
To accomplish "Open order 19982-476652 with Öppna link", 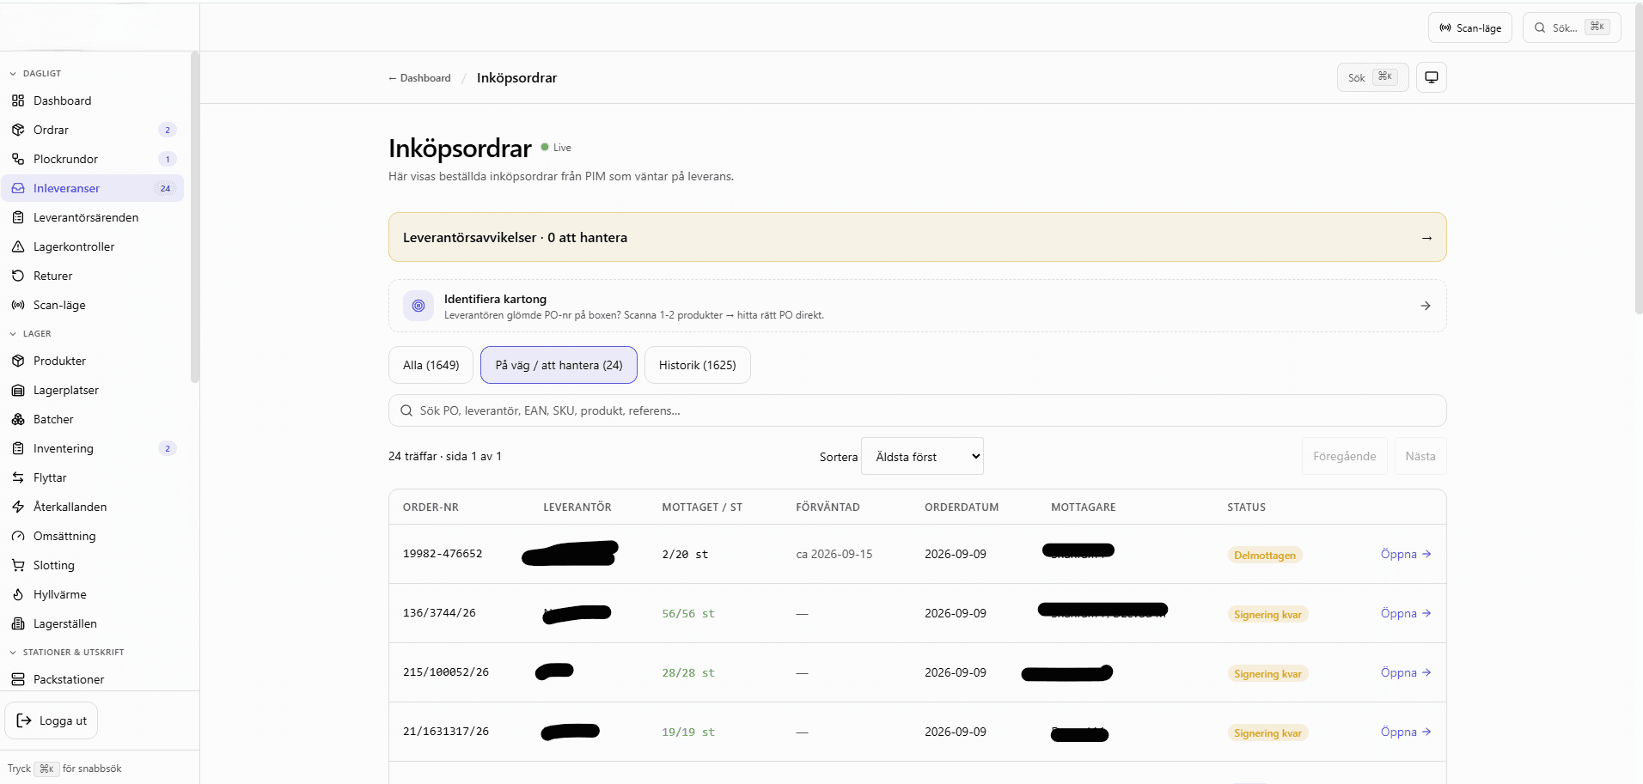I will [x=1406, y=554].
